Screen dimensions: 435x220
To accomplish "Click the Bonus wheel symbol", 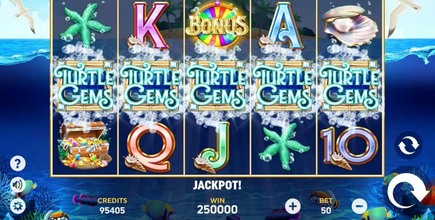I will pos(217,25).
